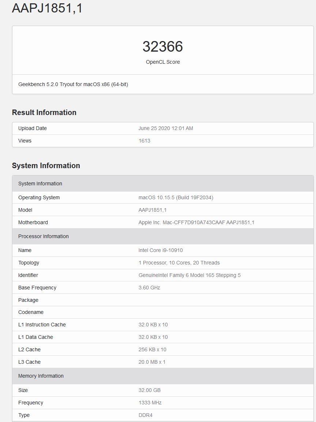The image size is (316, 422).
Task: Click the Memory Information table header
Action: pyautogui.click(x=41, y=376)
